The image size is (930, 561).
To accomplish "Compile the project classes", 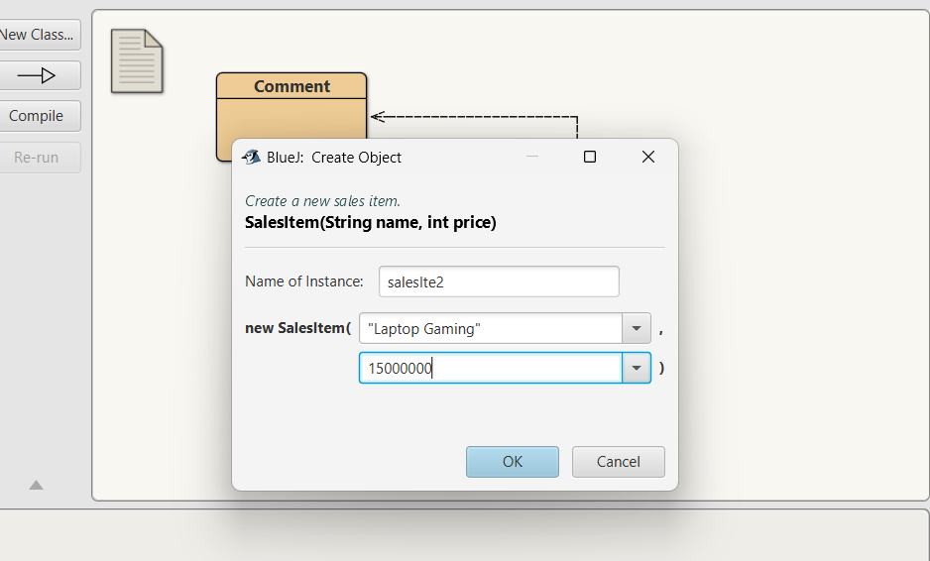I will pos(37,116).
